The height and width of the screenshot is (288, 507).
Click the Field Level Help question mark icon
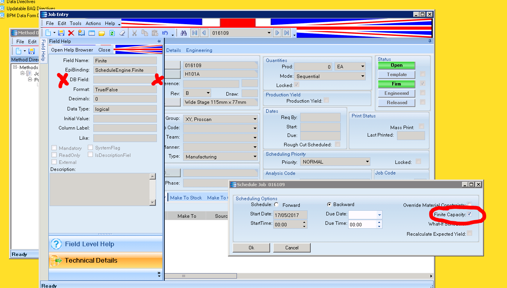coord(56,244)
